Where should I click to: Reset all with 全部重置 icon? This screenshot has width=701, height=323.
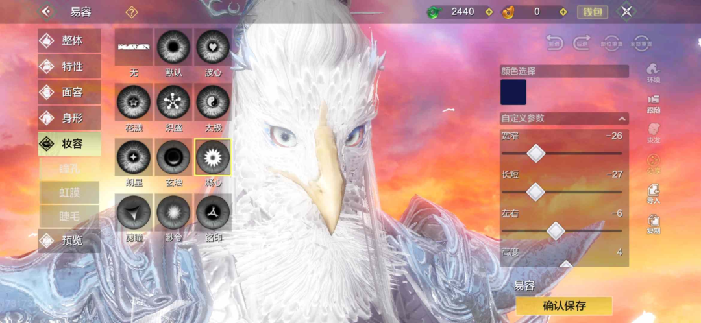point(641,42)
